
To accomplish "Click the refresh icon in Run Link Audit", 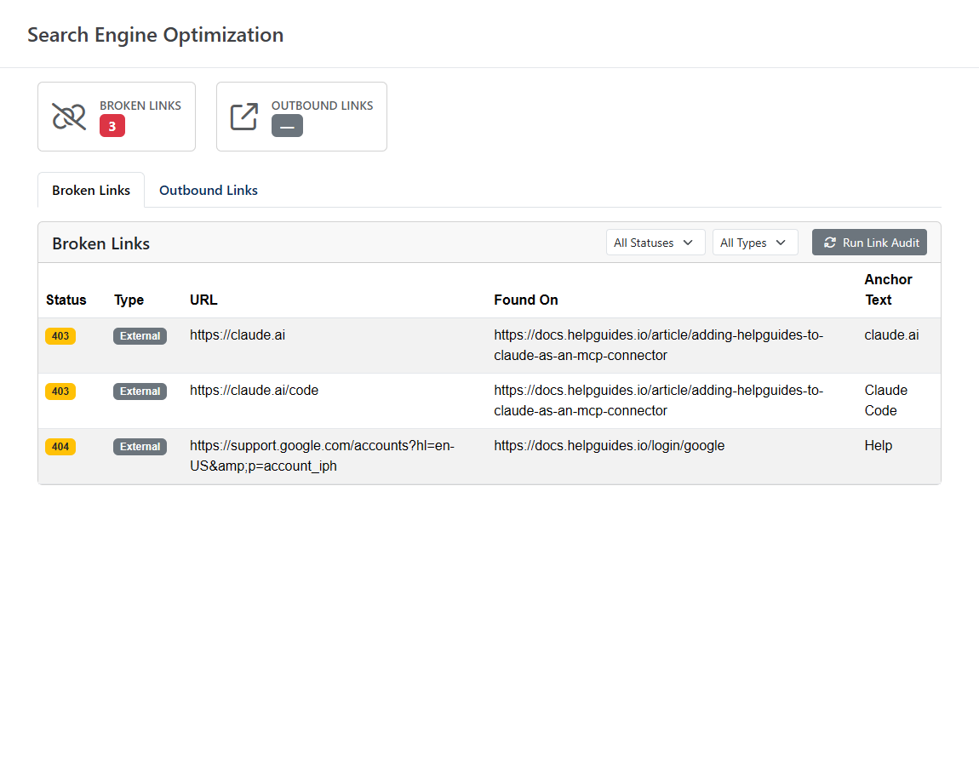I will pyautogui.click(x=830, y=243).
